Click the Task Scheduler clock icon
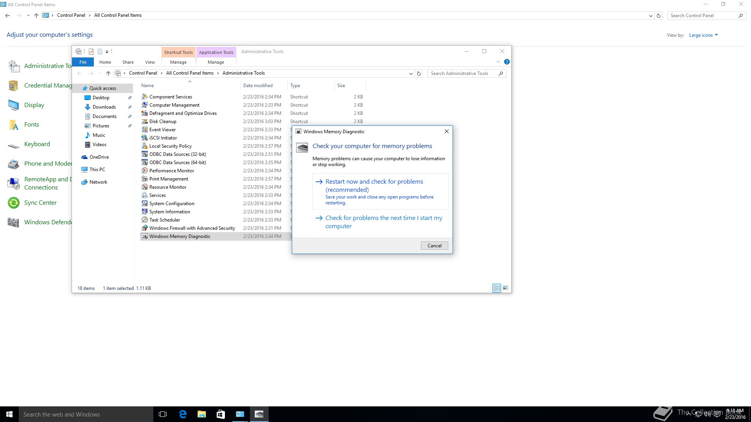The height and width of the screenshot is (422, 751). (x=145, y=220)
